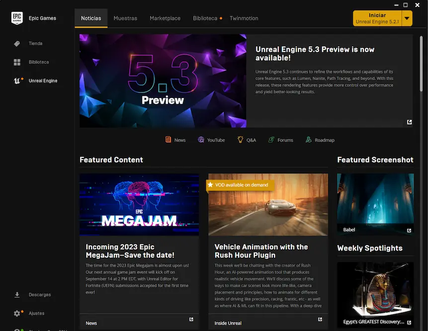The image size is (428, 331).
Task: Open the Roadmap icon link
Action: tap(309, 140)
